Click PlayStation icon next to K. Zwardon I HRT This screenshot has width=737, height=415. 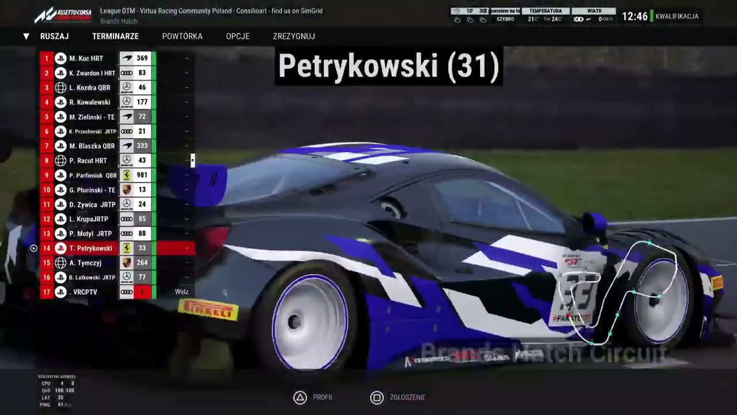tap(60, 73)
